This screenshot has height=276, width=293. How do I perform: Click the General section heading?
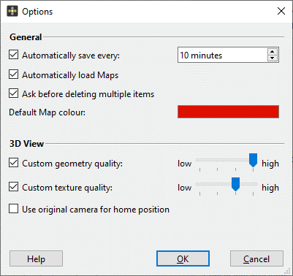(26, 37)
